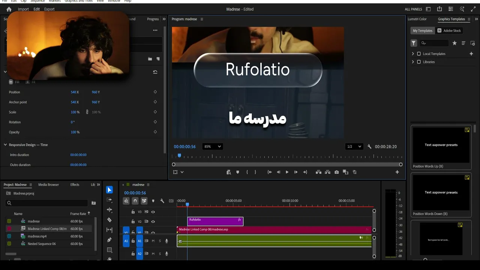Open the 85% zoom level dropdown
This screenshot has height=270, width=480.
pos(212,147)
